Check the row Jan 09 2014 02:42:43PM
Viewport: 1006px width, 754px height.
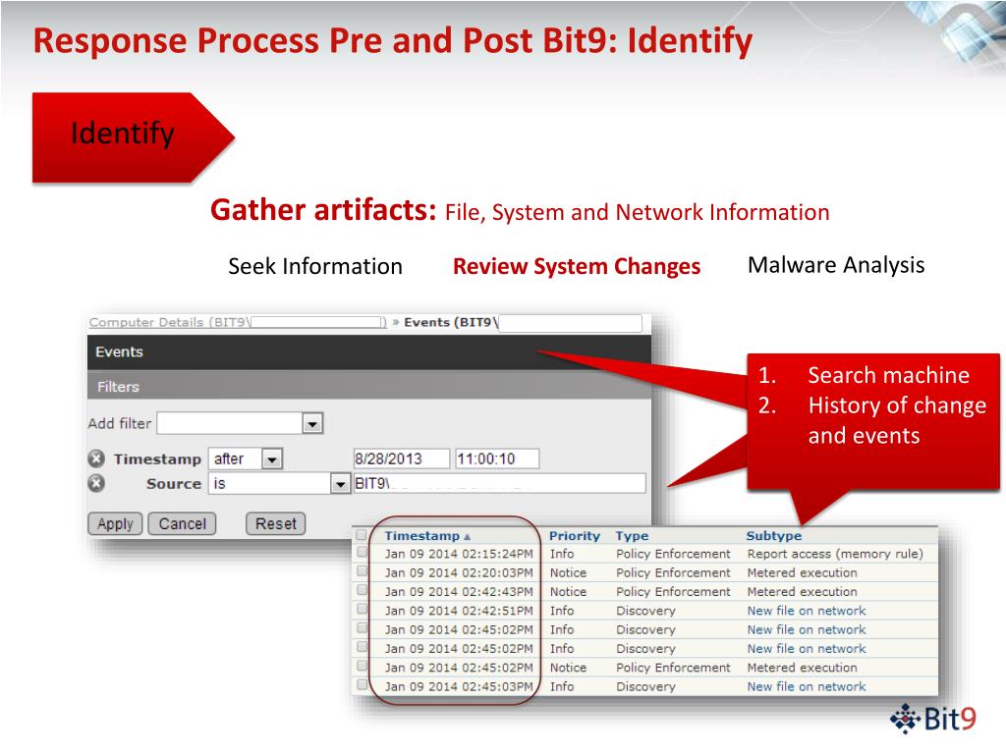362,590
